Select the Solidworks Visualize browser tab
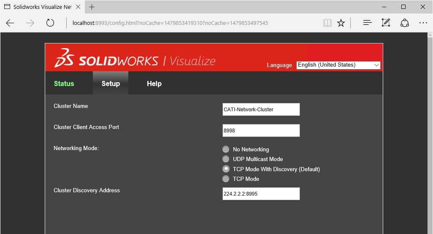 click(x=43, y=7)
